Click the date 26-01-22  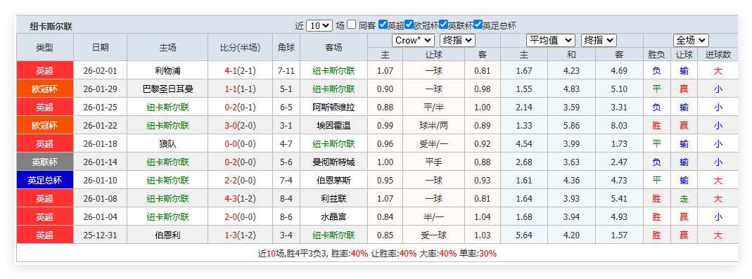[x=100, y=126]
